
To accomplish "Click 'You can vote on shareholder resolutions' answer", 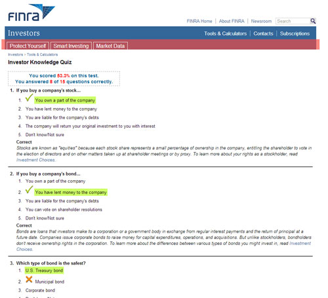I will 64,210.
